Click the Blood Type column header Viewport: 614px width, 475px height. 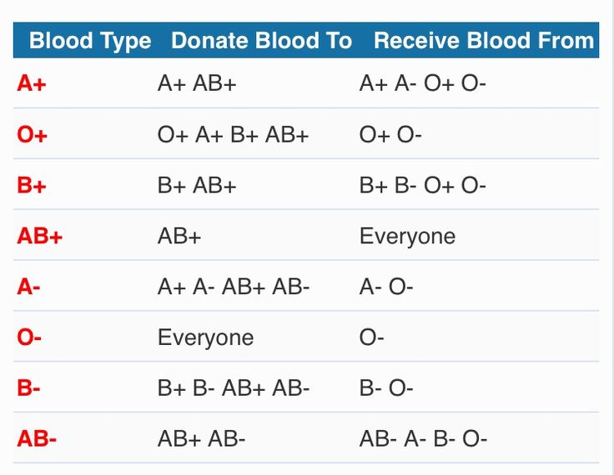pyautogui.click(x=90, y=41)
